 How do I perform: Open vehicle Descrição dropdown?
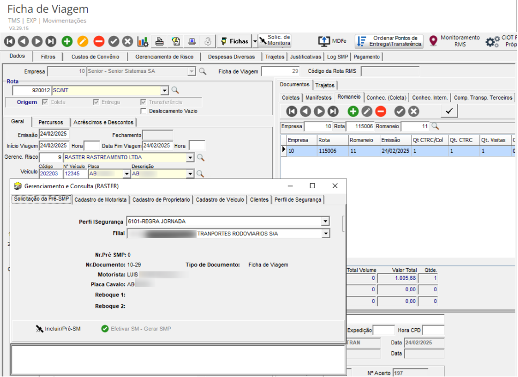point(190,174)
